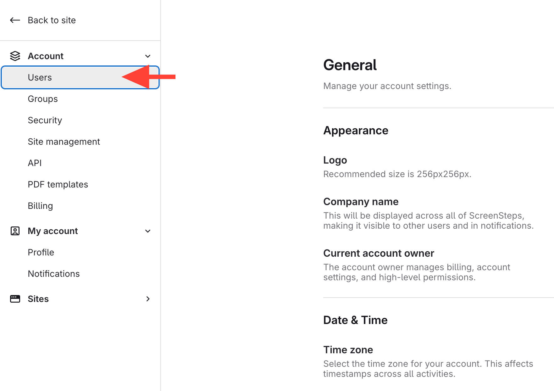Click the Sites browser window icon
The image size is (554, 391).
(15, 299)
